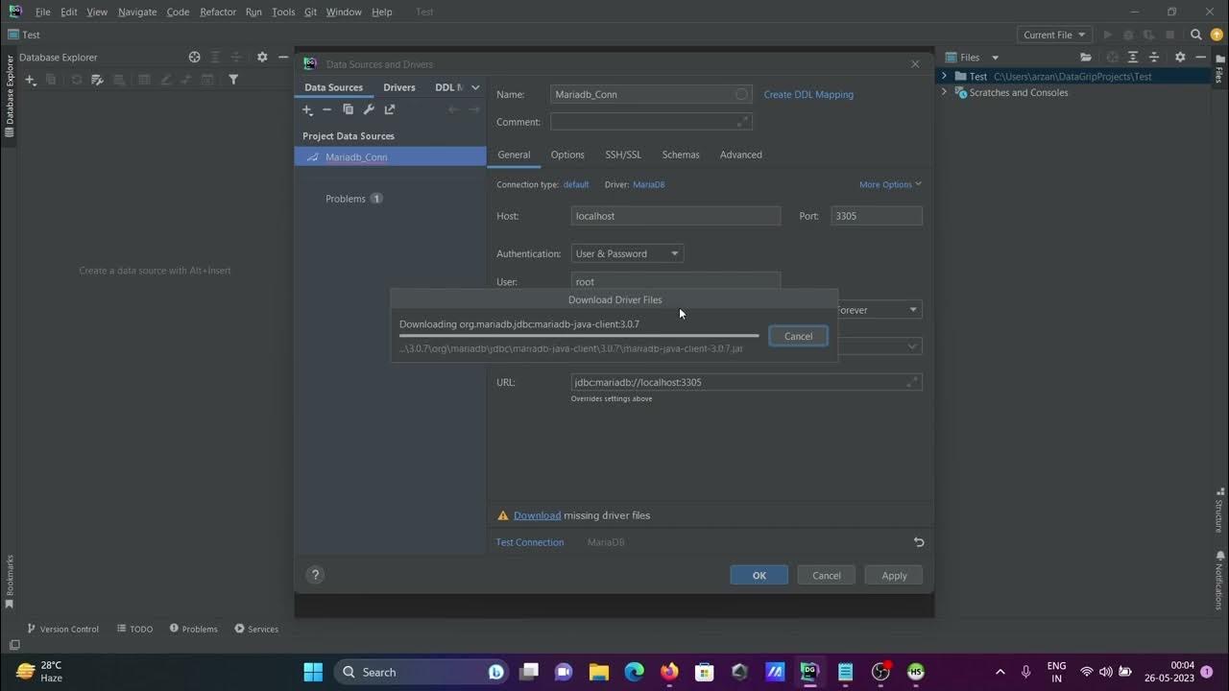Open the Database Explorer side tab
The height and width of the screenshot is (691, 1229).
pyautogui.click(x=10, y=96)
